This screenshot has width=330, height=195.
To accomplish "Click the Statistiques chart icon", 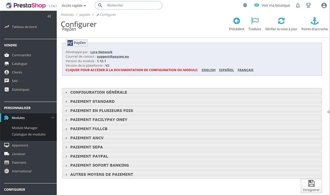I will pos(7,89).
